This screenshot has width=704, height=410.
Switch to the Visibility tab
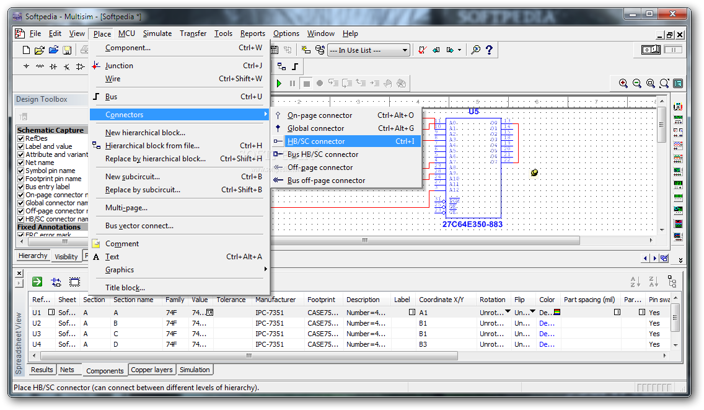click(x=66, y=256)
